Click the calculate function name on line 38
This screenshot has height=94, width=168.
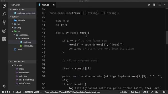65,13
